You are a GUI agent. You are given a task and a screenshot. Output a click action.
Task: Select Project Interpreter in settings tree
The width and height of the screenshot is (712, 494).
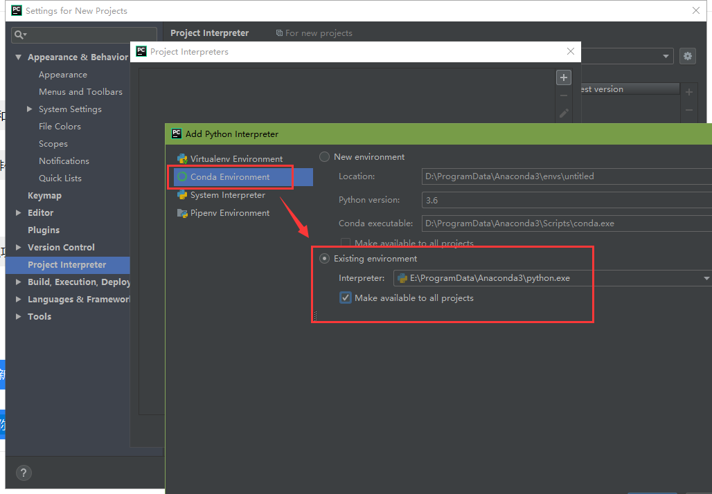[68, 264]
